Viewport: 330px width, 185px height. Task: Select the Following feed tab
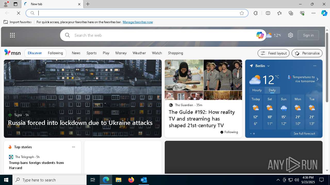tap(55, 53)
